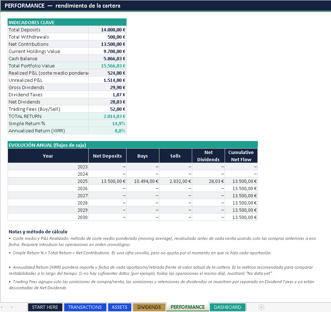Click Annualized Return (XIRR) value 8,8%
331x312 pixels.
pos(107,131)
